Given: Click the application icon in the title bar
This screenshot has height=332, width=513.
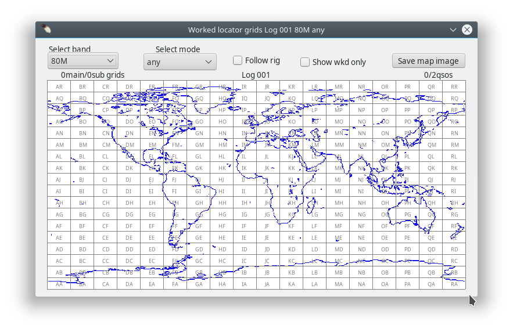Looking at the screenshot, I should pyautogui.click(x=46, y=30).
